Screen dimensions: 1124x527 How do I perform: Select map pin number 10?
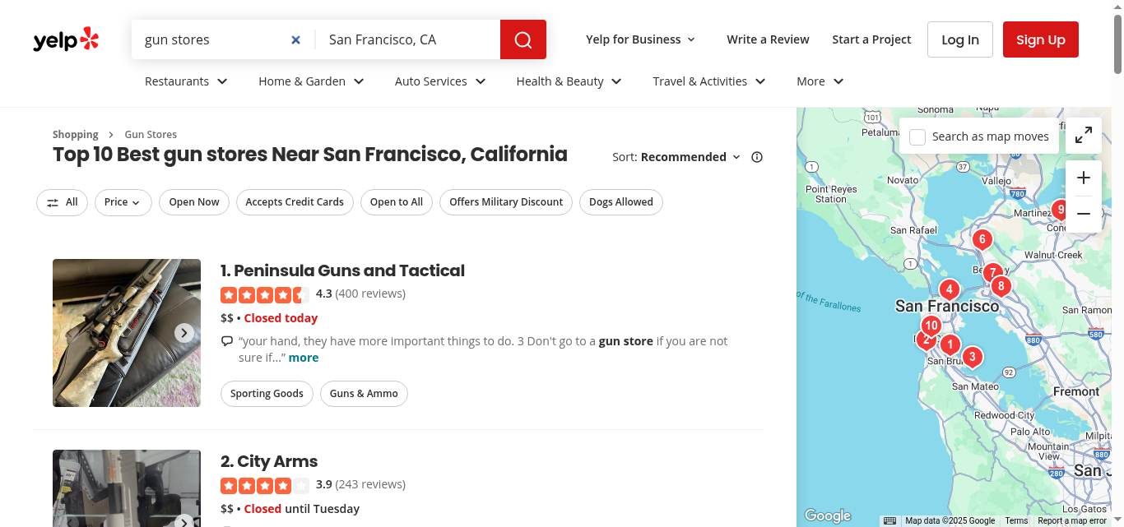tap(931, 326)
